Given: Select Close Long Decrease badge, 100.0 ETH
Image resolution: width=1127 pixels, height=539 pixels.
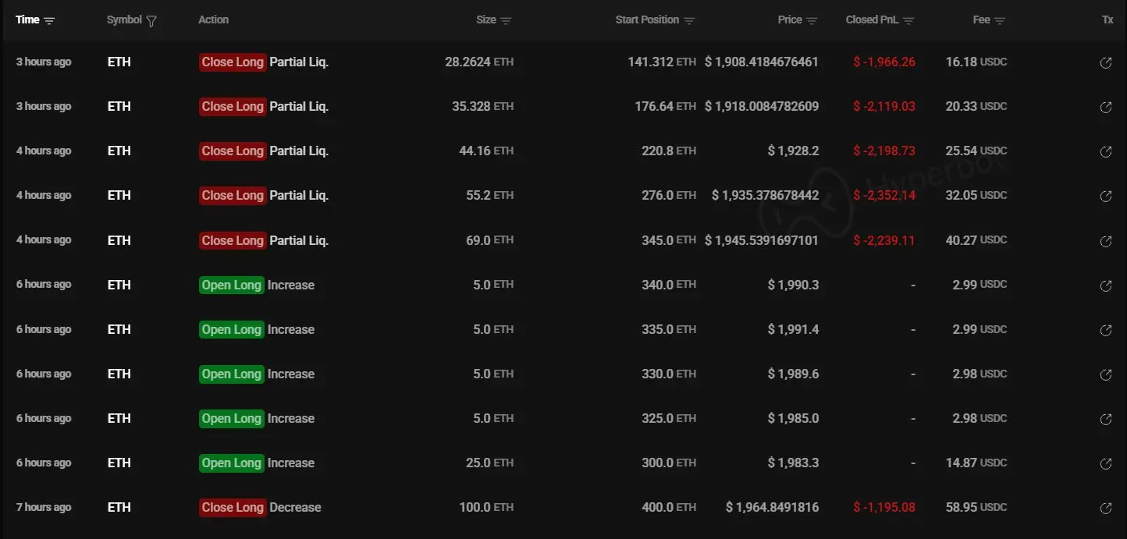Looking at the screenshot, I should click(x=233, y=508).
